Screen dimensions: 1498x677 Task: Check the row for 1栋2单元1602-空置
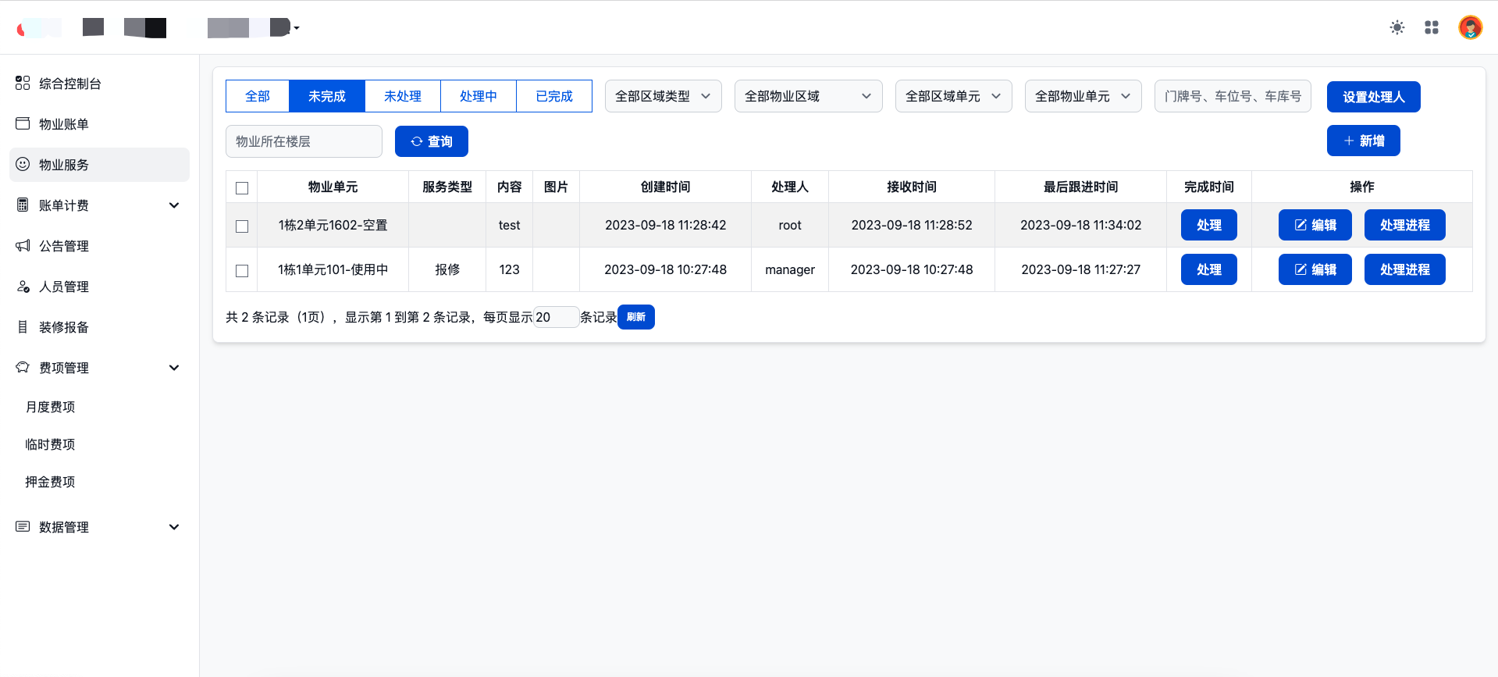click(x=242, y=226)
